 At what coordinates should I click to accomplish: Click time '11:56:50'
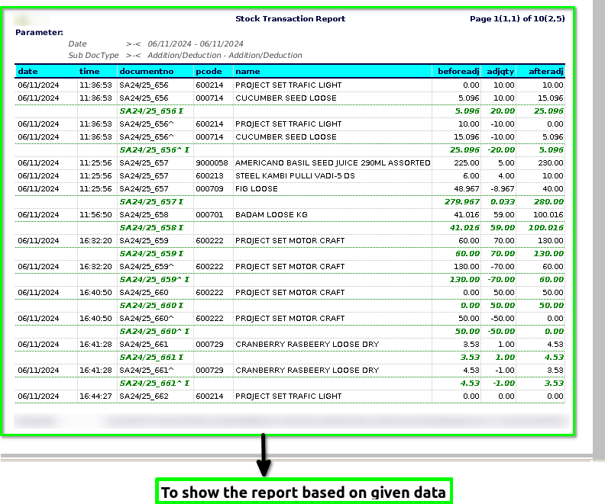coord(95,214)
